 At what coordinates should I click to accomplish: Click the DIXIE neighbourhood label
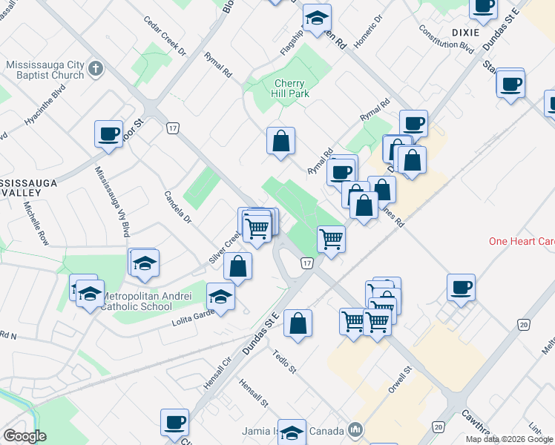pyautogui.click(x=466, y=33)
